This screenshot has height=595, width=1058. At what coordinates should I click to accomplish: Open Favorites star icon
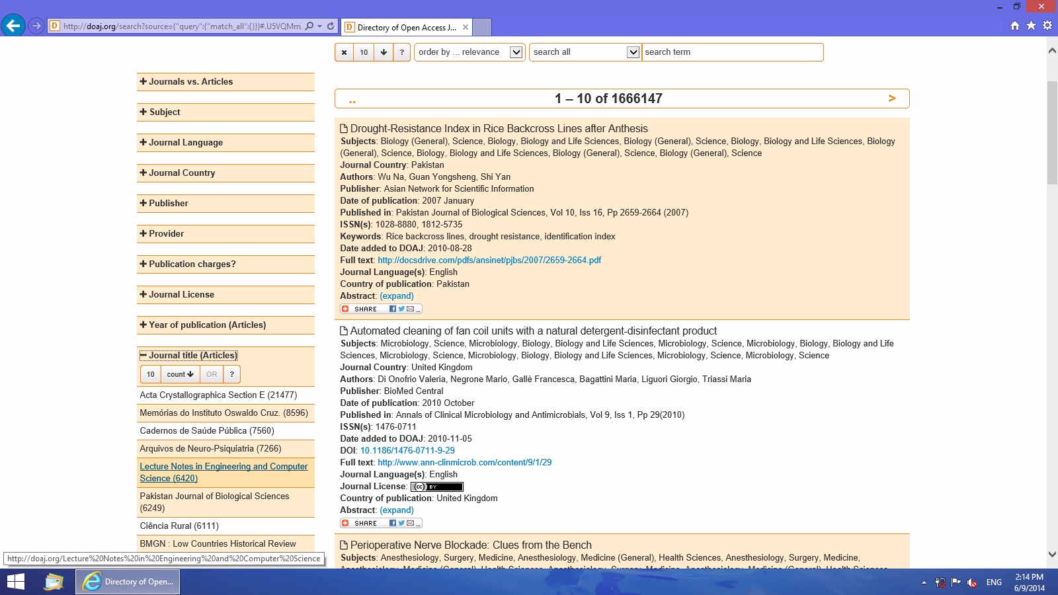pyautogui.click(x=1031, y=26)
